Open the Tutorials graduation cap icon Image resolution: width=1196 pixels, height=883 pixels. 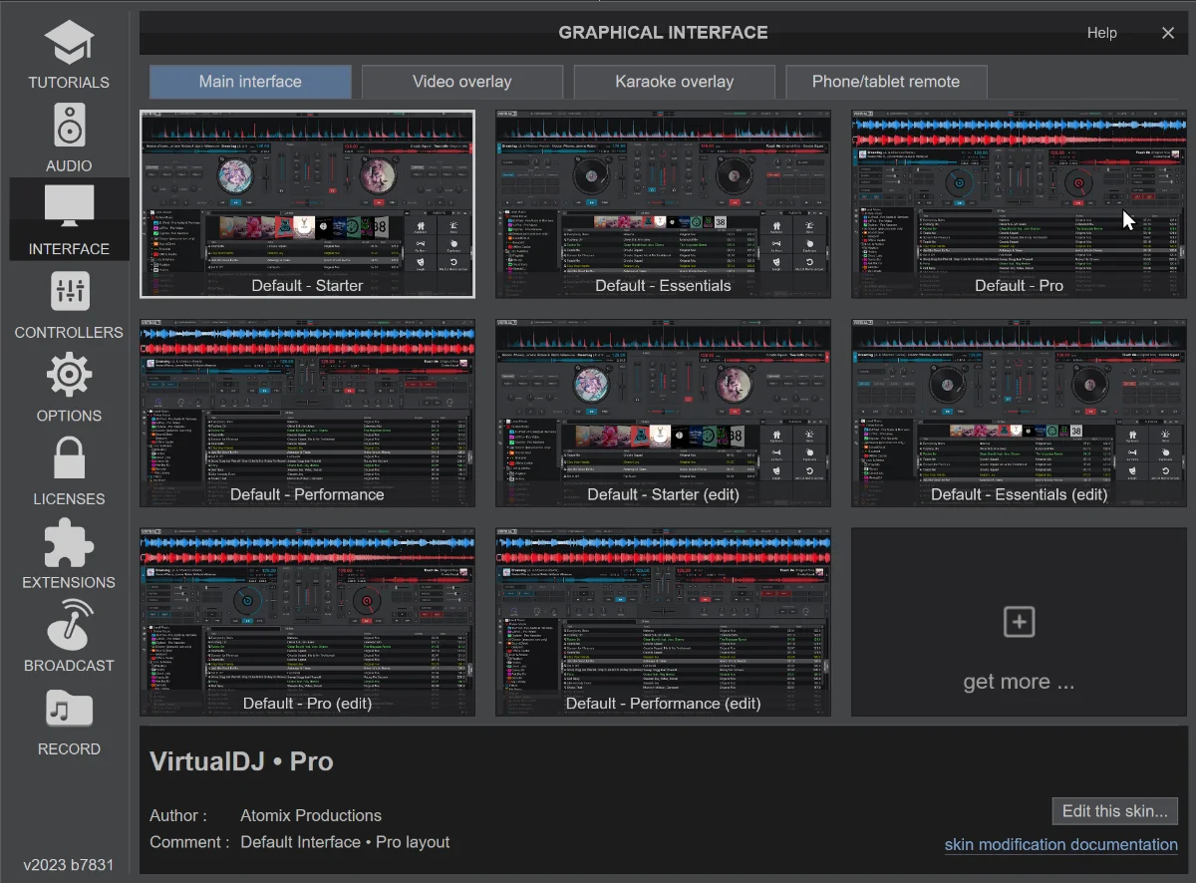[x=69, y=43]
